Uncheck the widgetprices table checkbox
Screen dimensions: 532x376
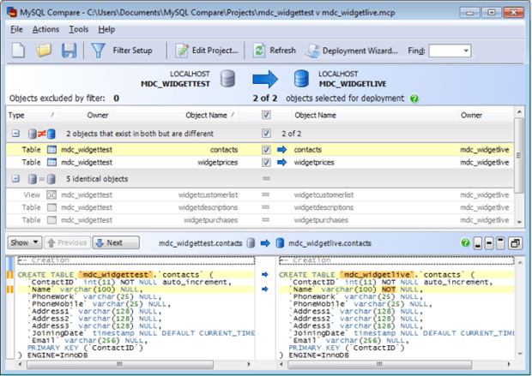tap(266, 163)
